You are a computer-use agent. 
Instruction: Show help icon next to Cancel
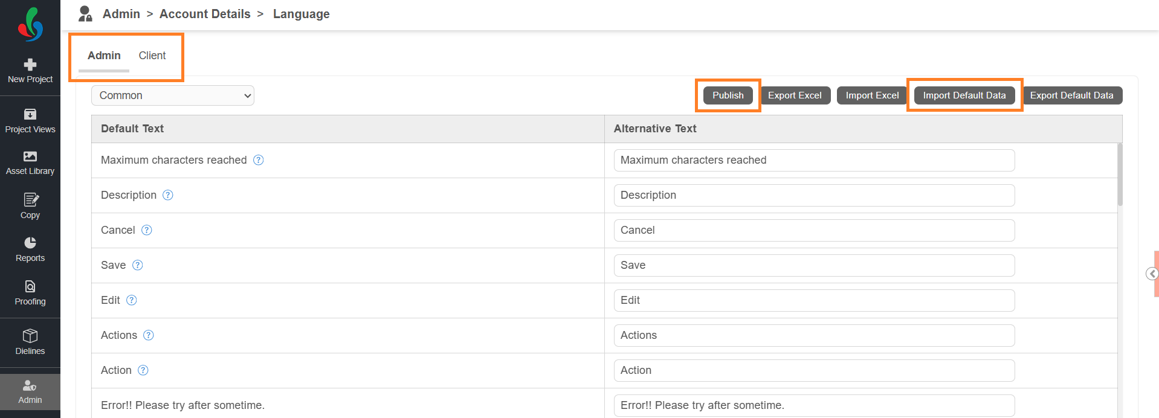point(147,230)
